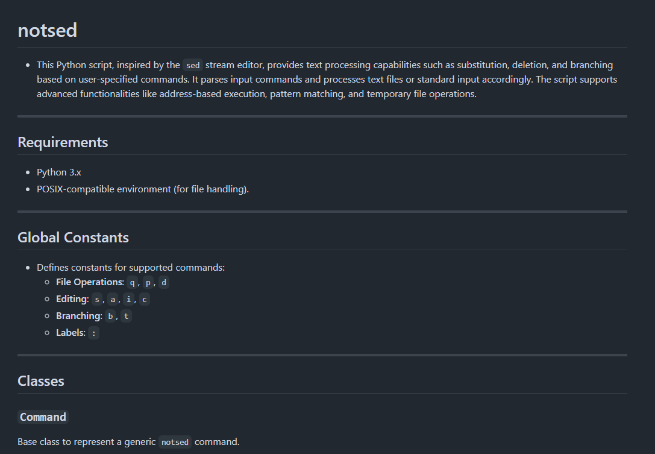Click the q command code tag
This screenshot has height=454, width=655.
point(133,282)
